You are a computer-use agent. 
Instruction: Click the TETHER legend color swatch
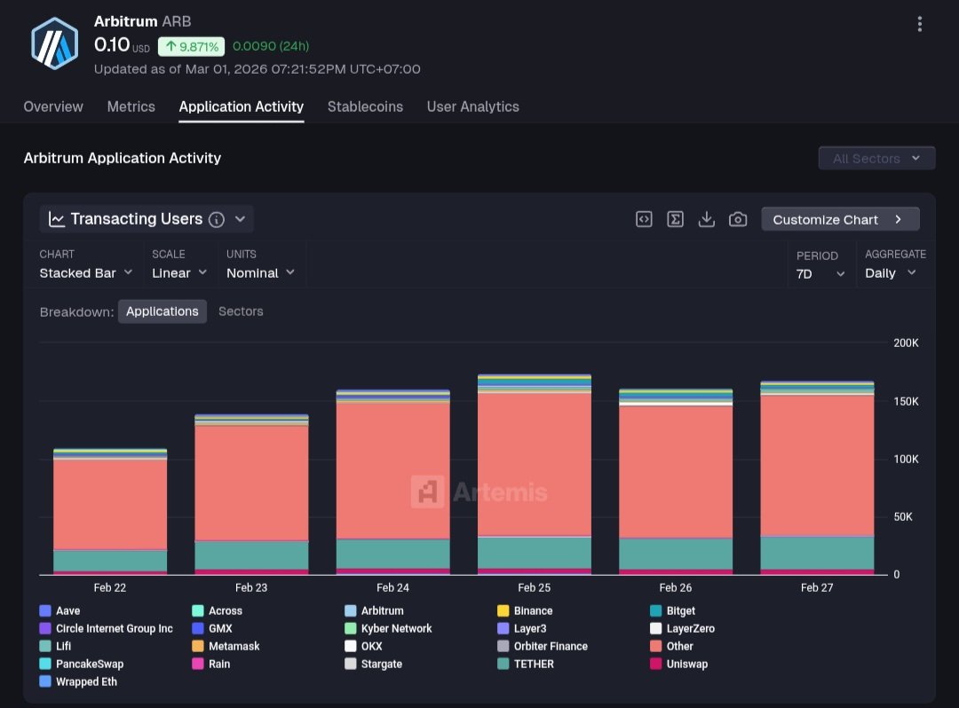[503, 664]
